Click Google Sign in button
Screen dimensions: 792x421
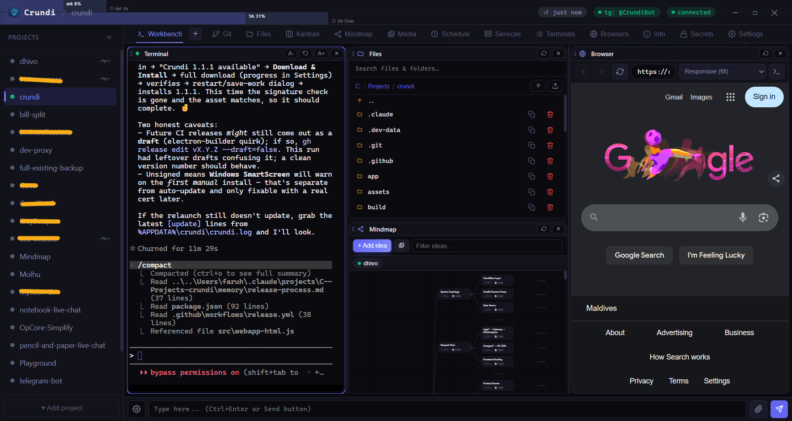(764, 97)
